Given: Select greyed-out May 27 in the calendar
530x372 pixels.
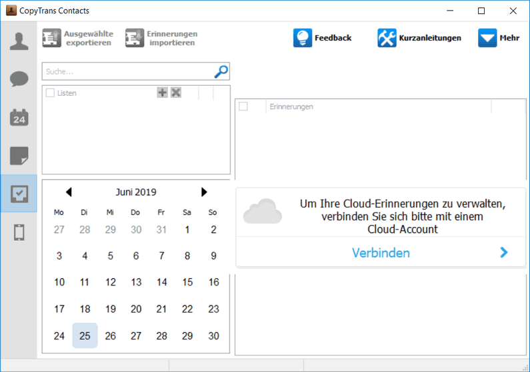Looking at the screenshot, I should [59, 230].
